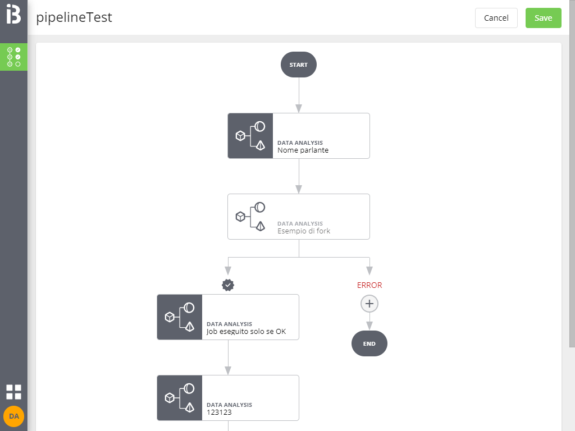Image resolution: width=575 pixels, height=431 pixels.
Task: Select the END node on the error branch
Action: coord(369,343)
